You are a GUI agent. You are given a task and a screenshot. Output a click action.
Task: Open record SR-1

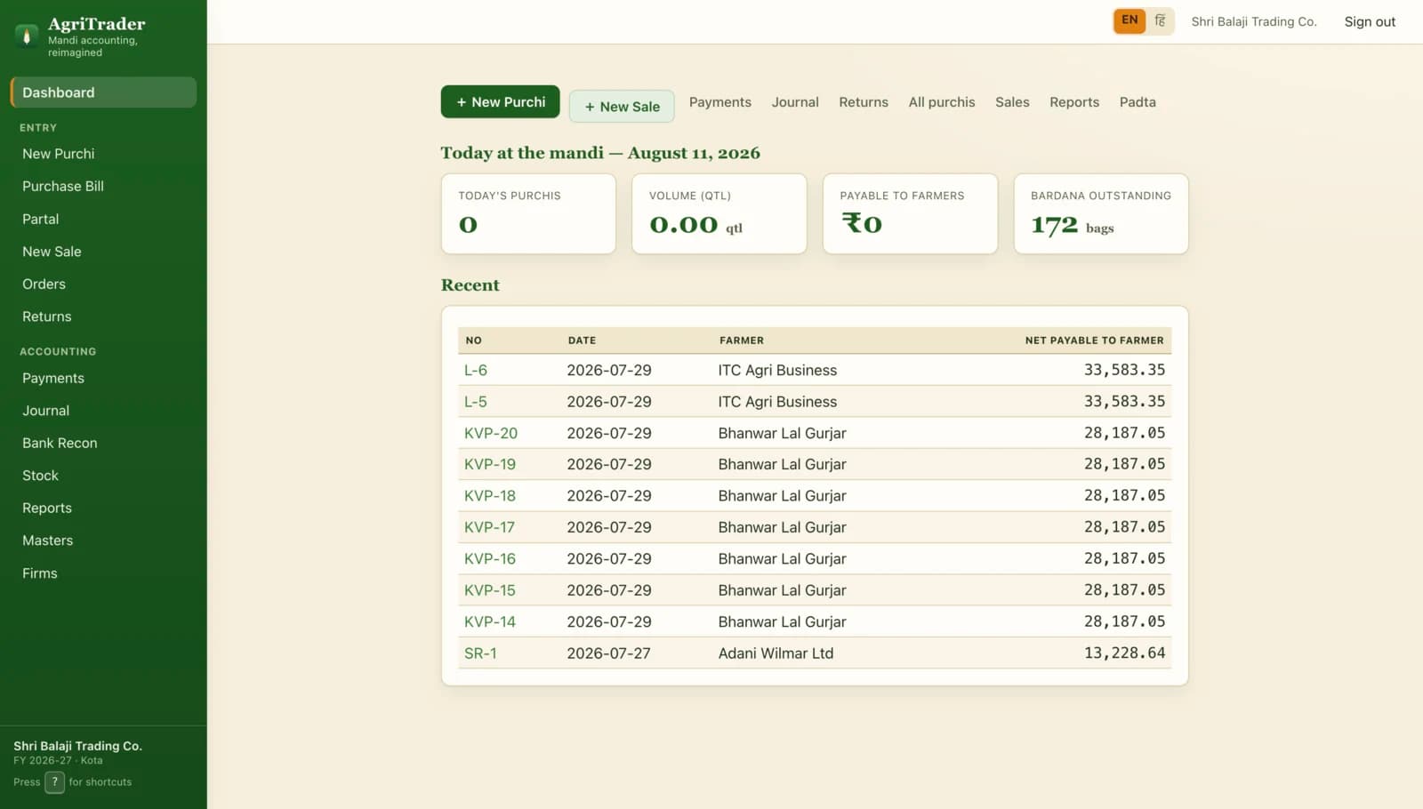[x=480, y=653]
